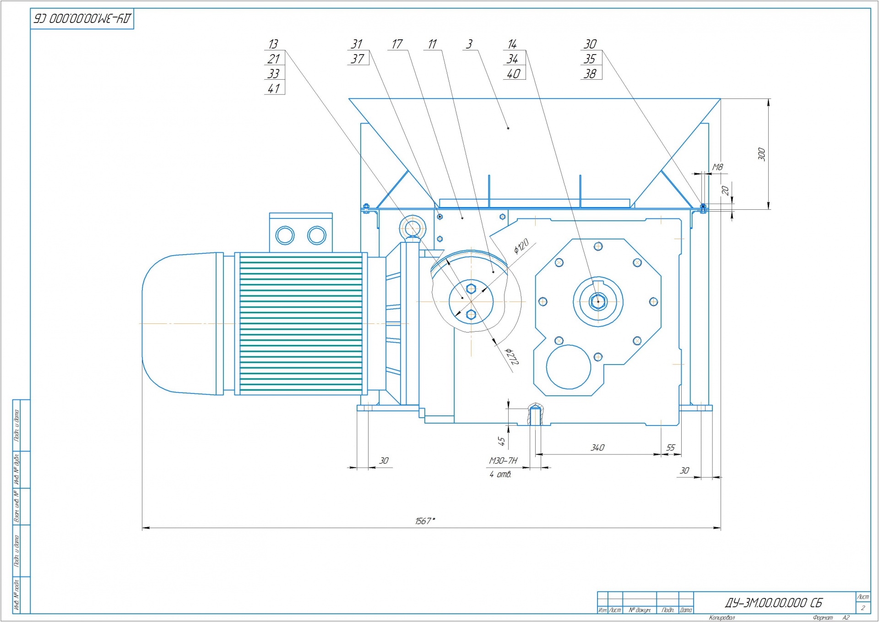Click position callout number 3
Image resolution: width=879 pixels, height=622 pixels.
pos(469,44)
